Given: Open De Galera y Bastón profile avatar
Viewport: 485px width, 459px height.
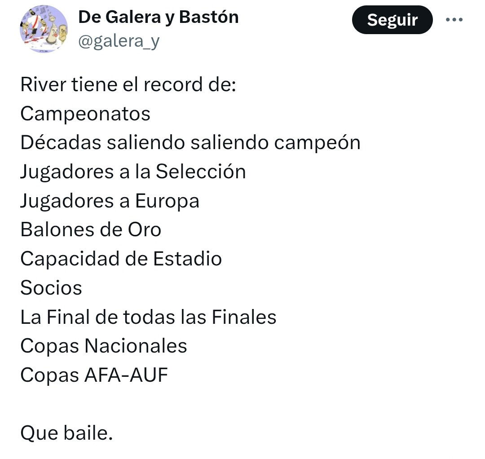Looking at the screenshot, I should (44, 29).
